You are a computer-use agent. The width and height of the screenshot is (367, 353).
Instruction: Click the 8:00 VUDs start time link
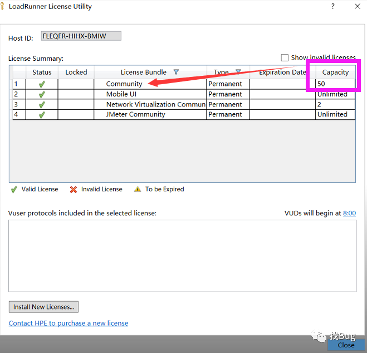[x=349, y=213]
